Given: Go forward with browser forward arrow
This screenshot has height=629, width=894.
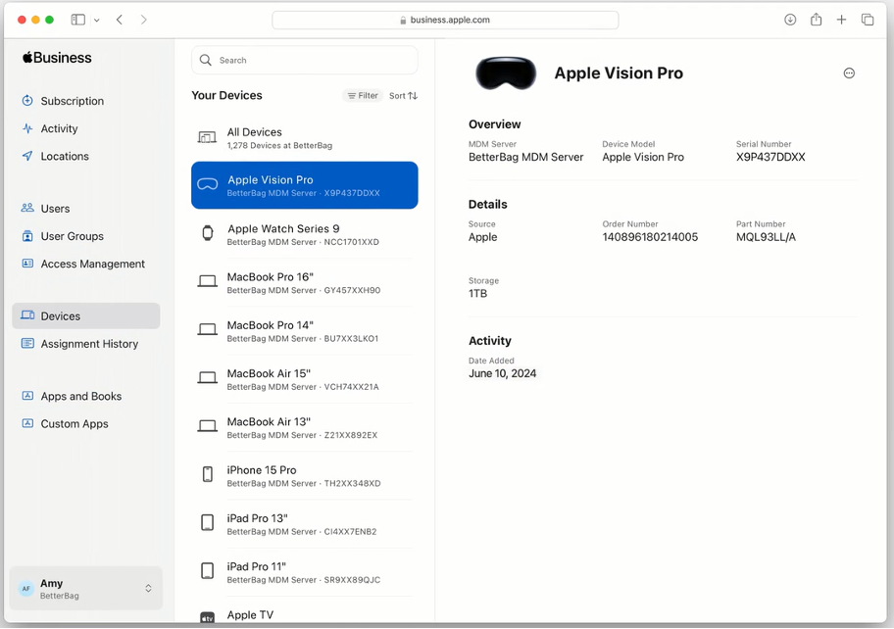Looking at the screenshot, I should (144, 20).
